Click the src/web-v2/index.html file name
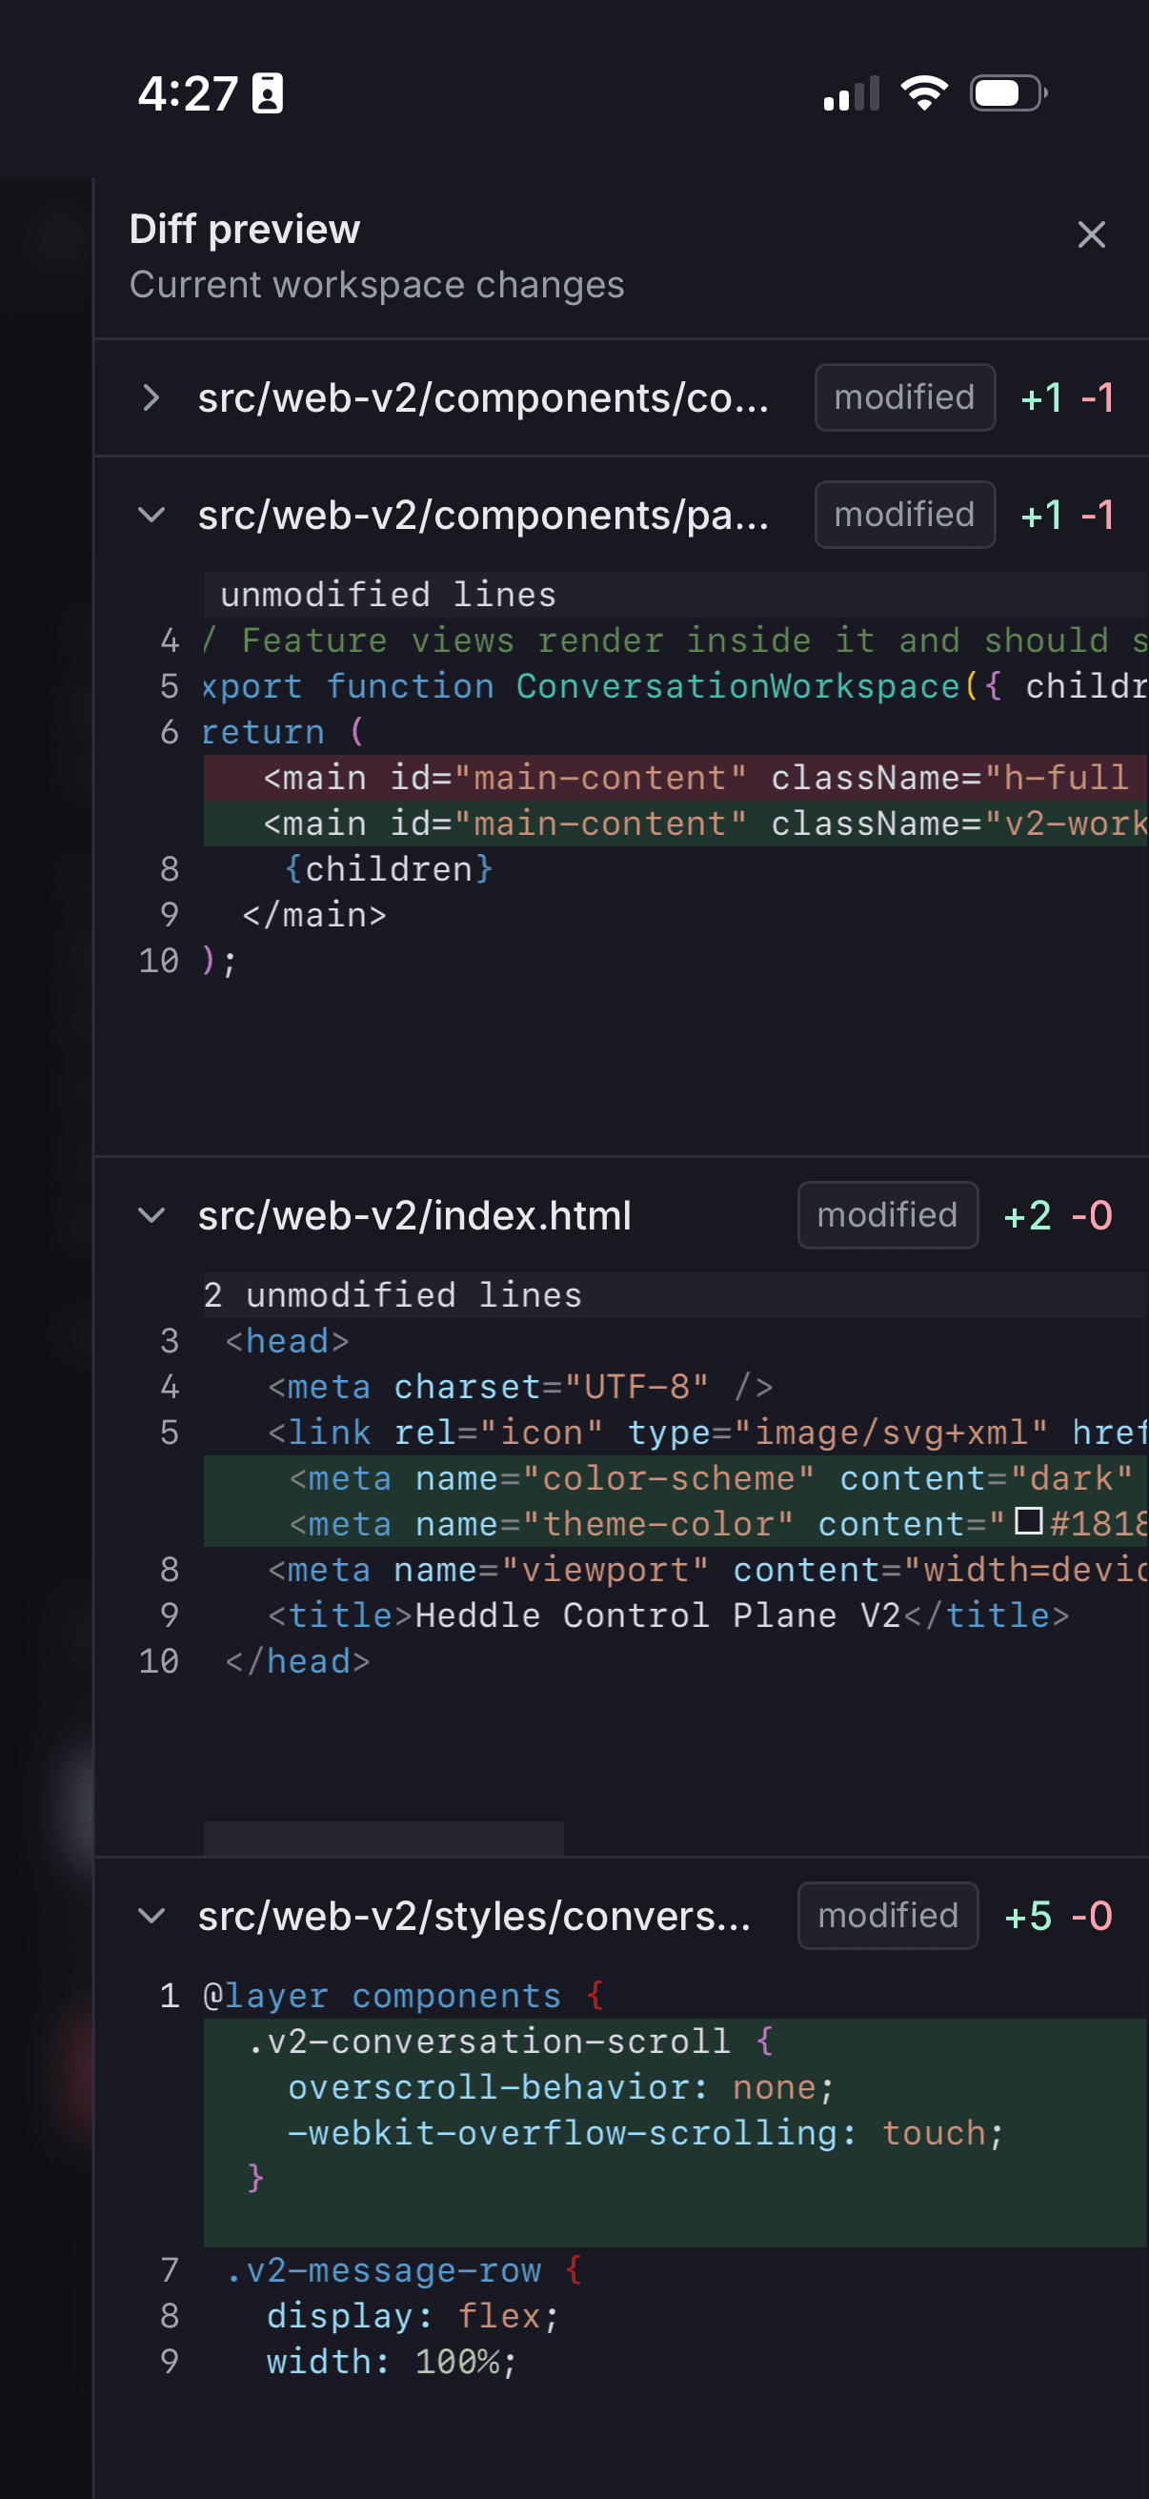This screenshot has height=2499, width=1149. 414,1215
